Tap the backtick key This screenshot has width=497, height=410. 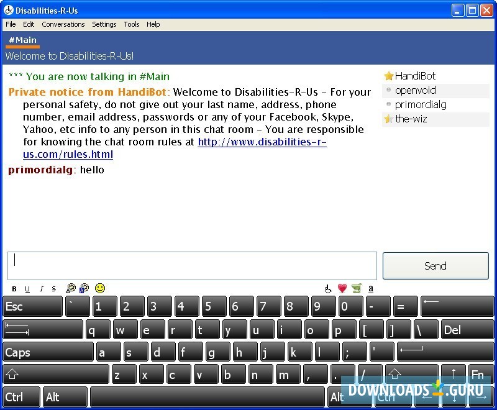78,306
